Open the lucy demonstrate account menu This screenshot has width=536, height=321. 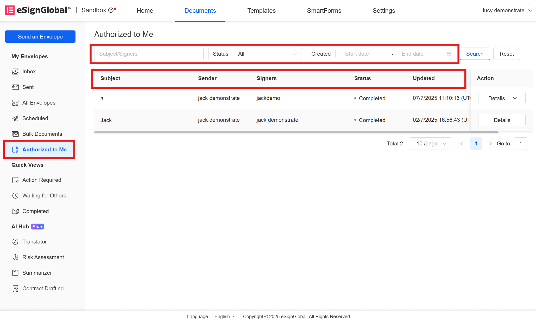507,10
